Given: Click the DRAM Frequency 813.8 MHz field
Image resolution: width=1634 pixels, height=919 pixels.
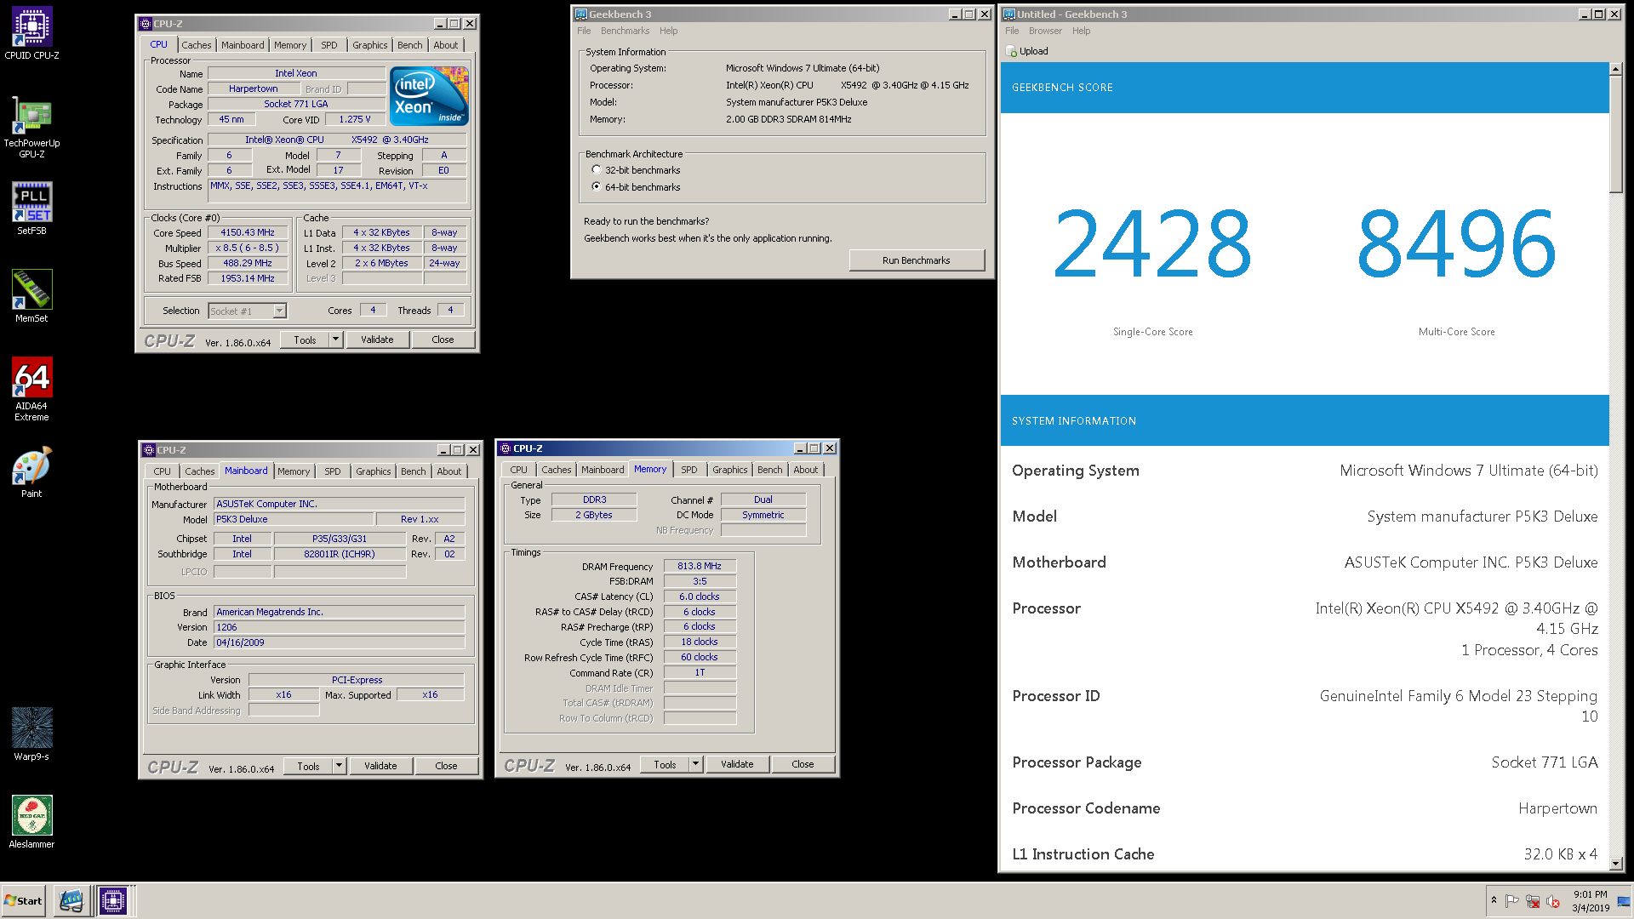Looking at the screenshot, I should [700, 566].
